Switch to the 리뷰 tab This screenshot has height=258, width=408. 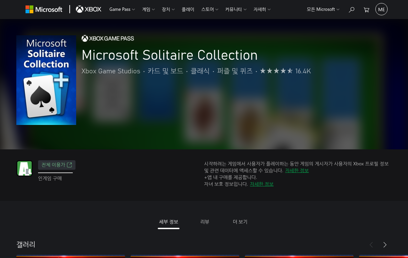click(205, 222)
